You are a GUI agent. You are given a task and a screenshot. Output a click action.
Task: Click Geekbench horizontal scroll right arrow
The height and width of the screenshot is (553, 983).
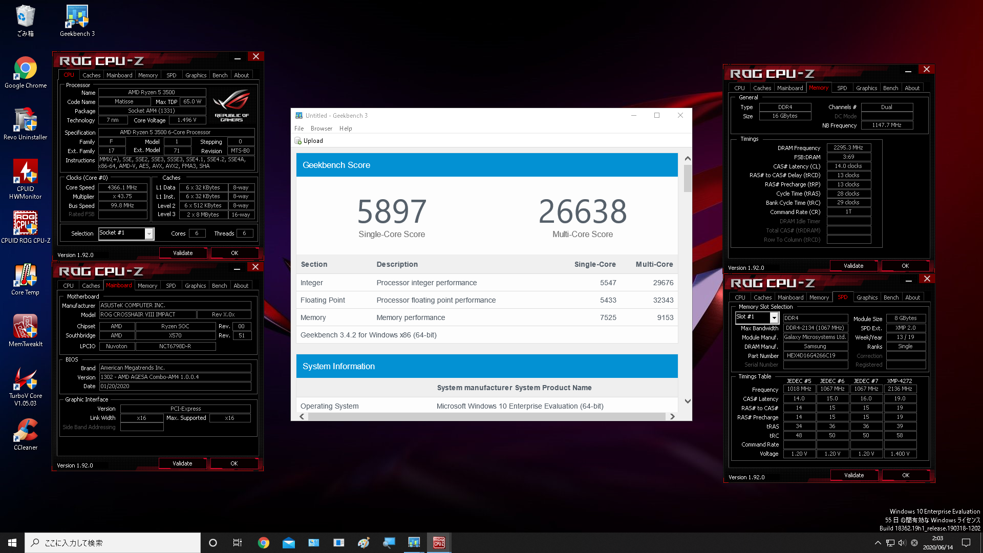[672, 417]
